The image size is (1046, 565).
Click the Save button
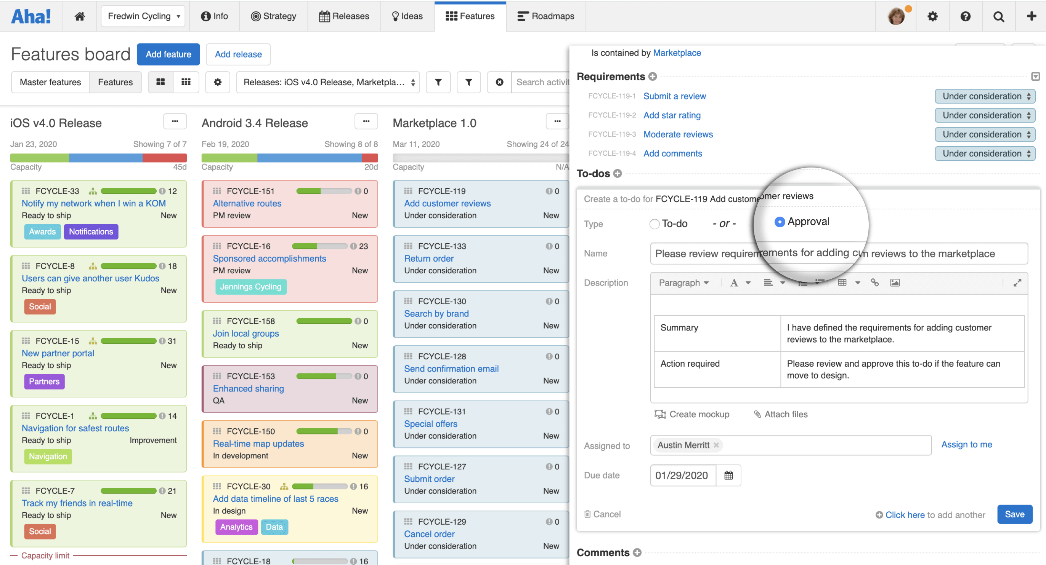click(1015, 514)
